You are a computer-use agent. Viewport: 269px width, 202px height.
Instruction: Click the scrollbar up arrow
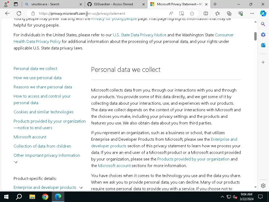click(x=255, y=22)
